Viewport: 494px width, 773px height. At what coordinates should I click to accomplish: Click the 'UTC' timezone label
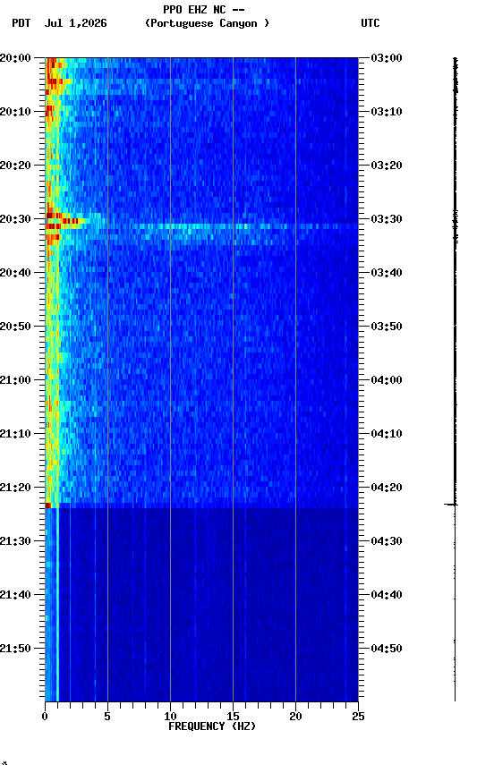coord(370,23)
